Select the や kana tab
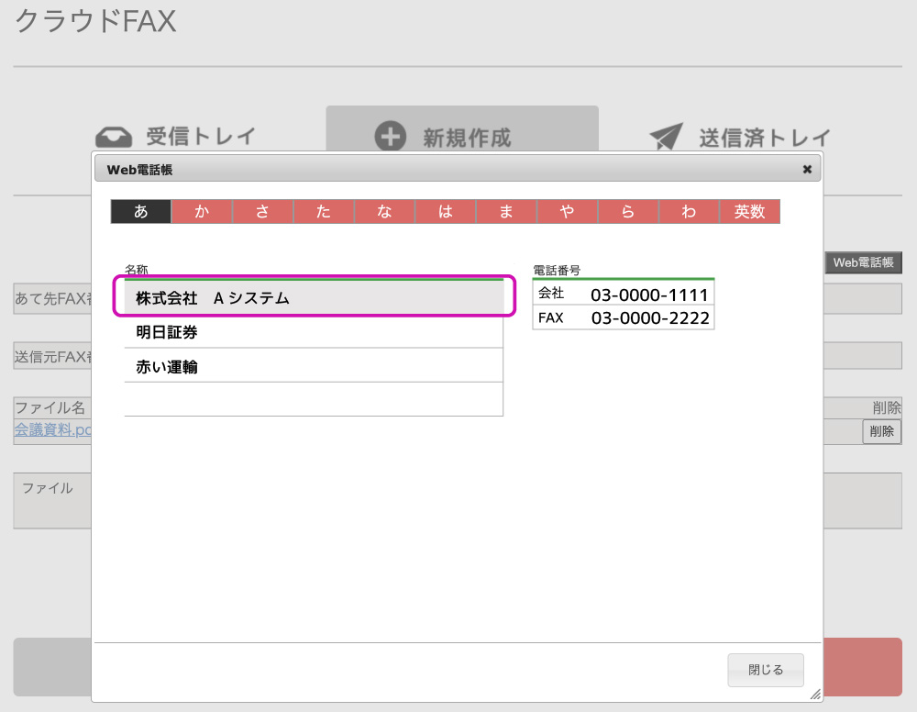 [x=567, y=211]
